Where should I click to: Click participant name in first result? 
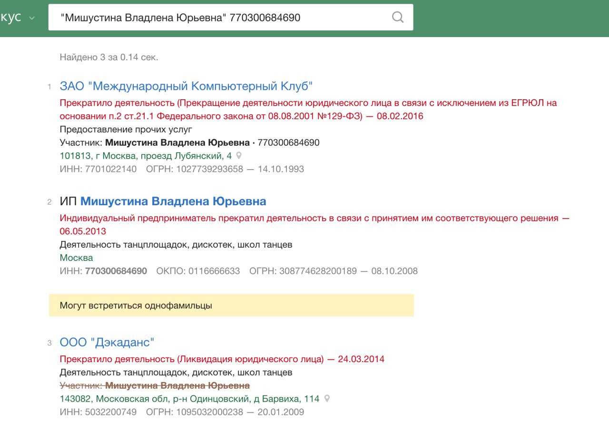pos(177,143)
